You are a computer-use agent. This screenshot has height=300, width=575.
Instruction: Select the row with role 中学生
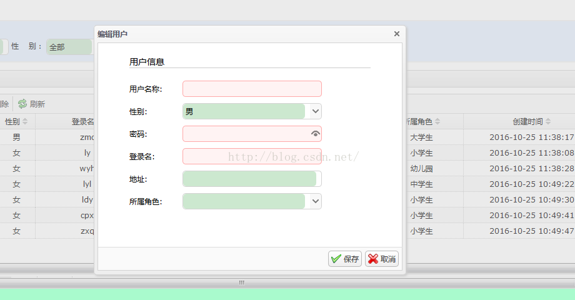click(x=421, y=184)
